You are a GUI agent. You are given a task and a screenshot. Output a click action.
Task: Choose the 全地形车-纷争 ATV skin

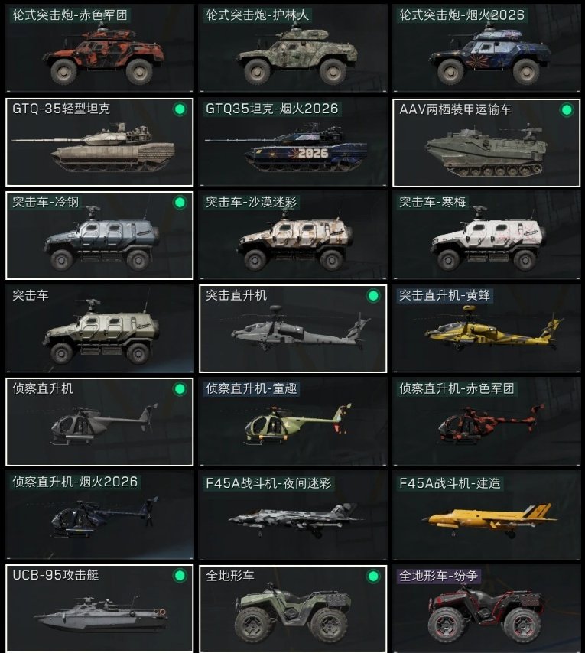click(x=486, y=609)
